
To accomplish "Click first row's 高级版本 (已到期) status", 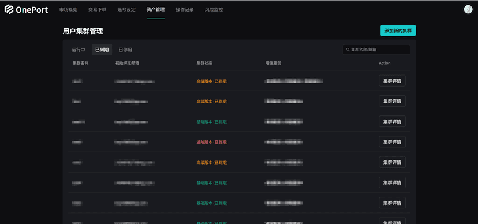I will pos(212,81).
